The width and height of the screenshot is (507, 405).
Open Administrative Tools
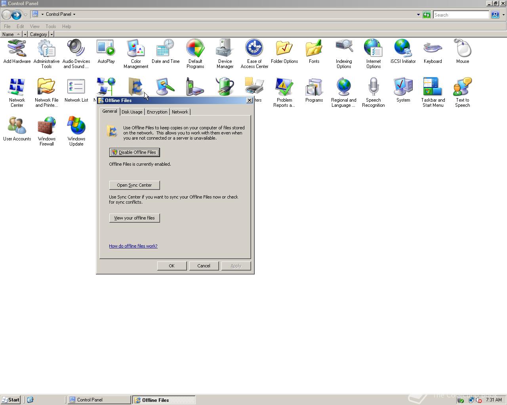pos(46,54)
